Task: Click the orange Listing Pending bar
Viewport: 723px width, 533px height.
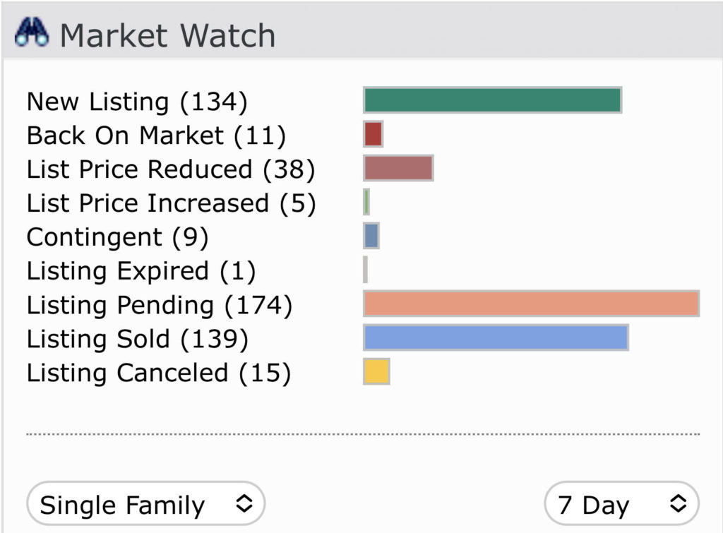Action: pyautogui.click(x=531, y=304)
